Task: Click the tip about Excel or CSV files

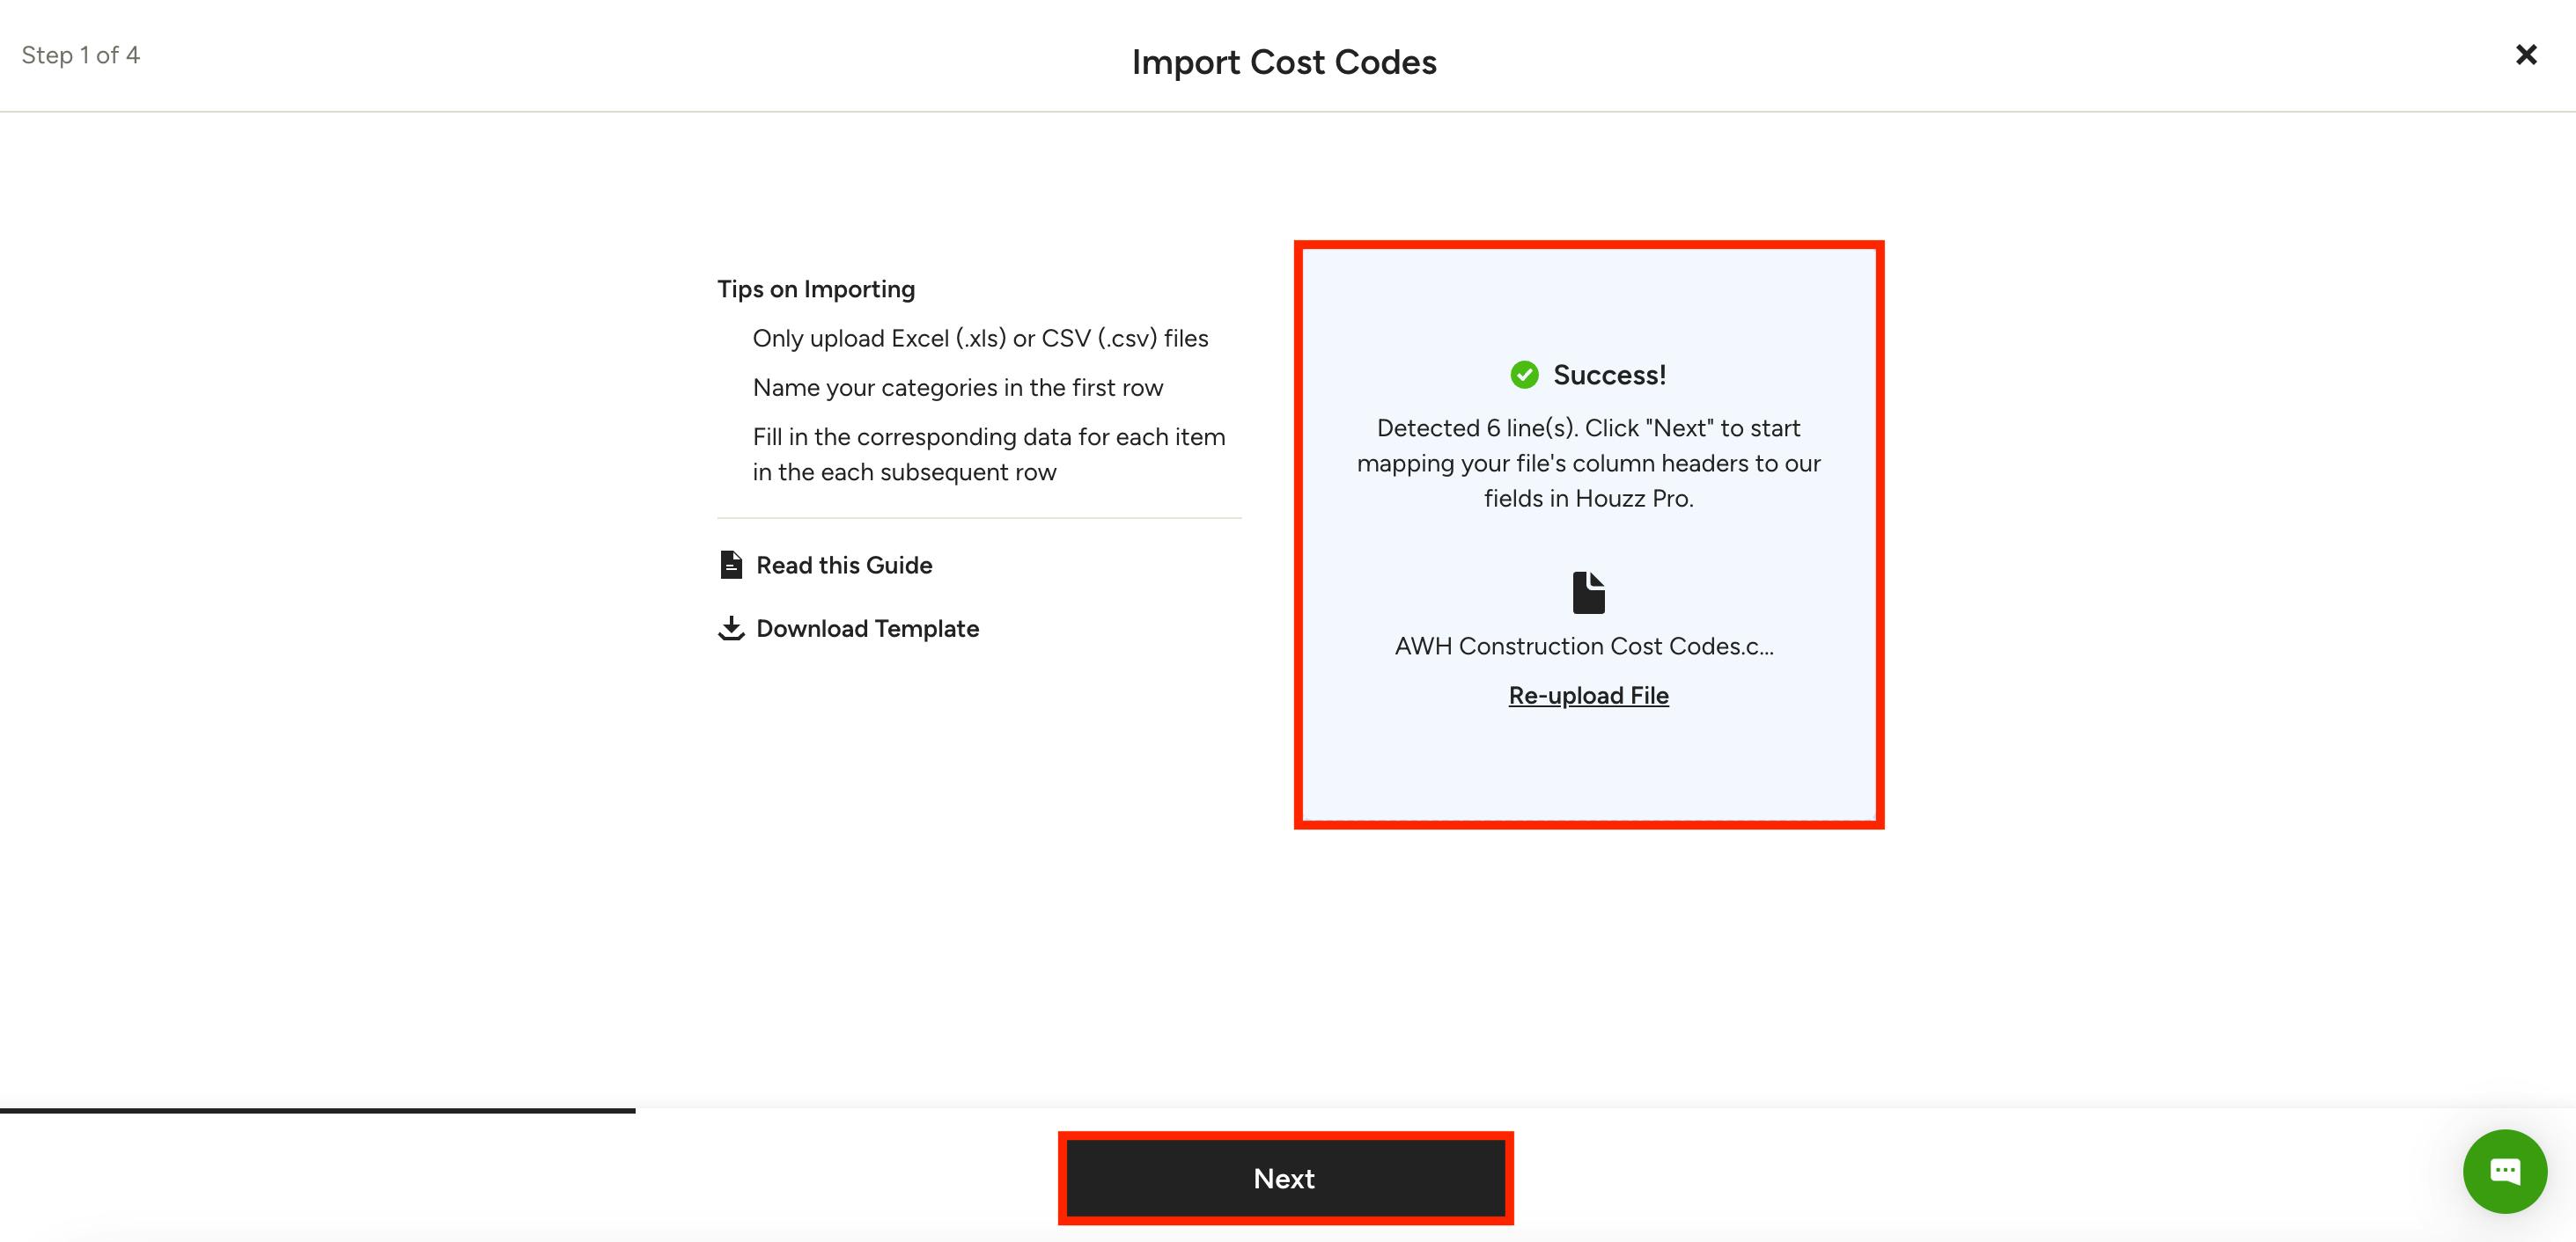Action: (x=980, y=339)
